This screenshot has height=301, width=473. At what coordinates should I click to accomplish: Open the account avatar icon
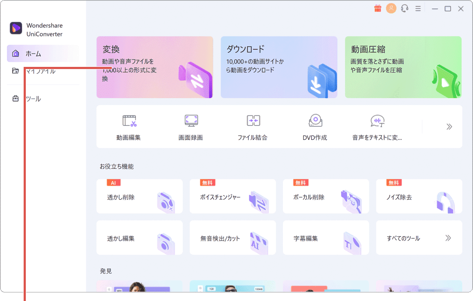point(391,8)
